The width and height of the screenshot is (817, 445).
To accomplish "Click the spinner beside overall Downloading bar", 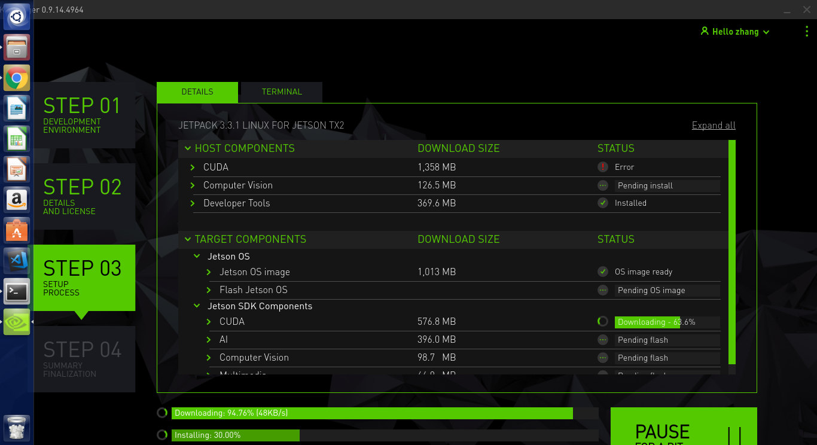I will 162,413.
